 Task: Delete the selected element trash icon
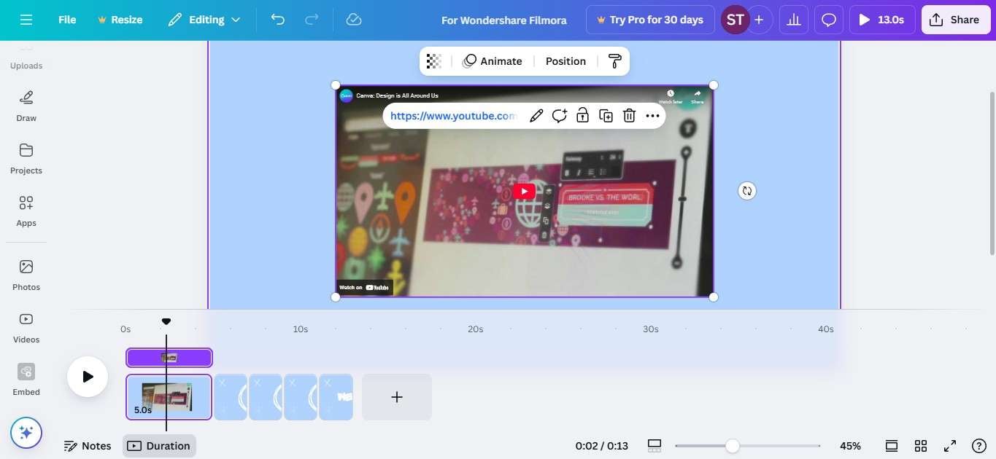629,116
